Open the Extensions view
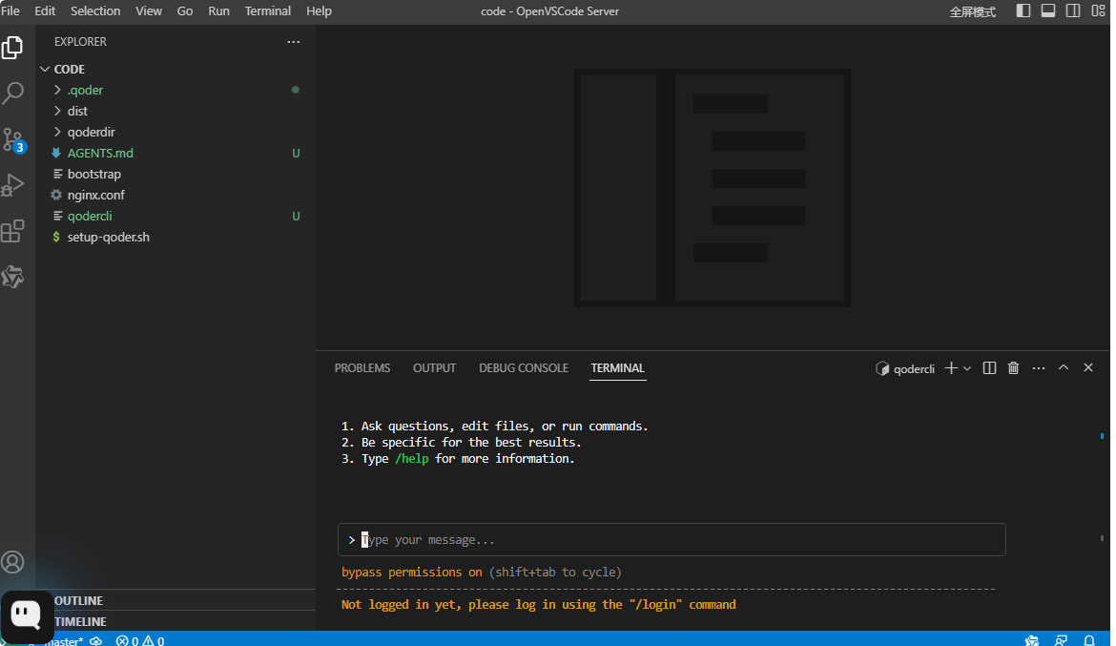 13,231
